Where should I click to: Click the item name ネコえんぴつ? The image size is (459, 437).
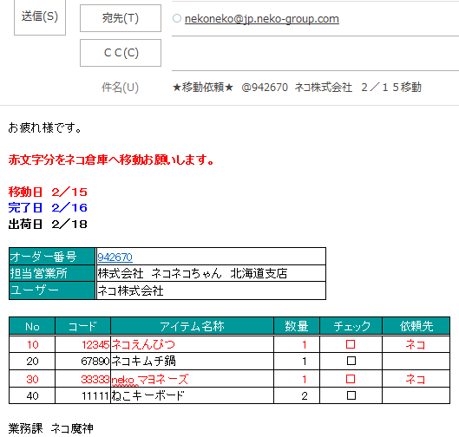(143, 344)
